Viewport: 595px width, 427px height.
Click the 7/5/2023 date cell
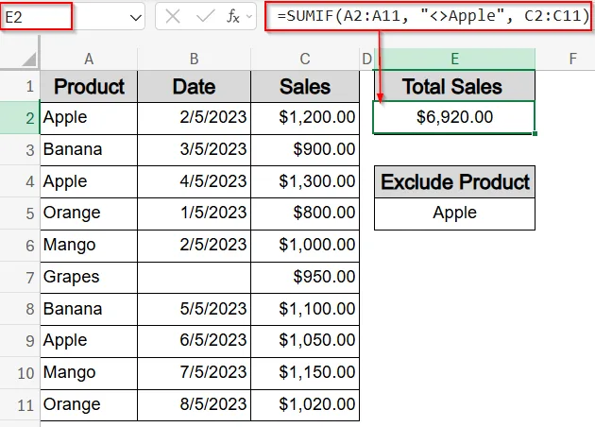(194, 373)
